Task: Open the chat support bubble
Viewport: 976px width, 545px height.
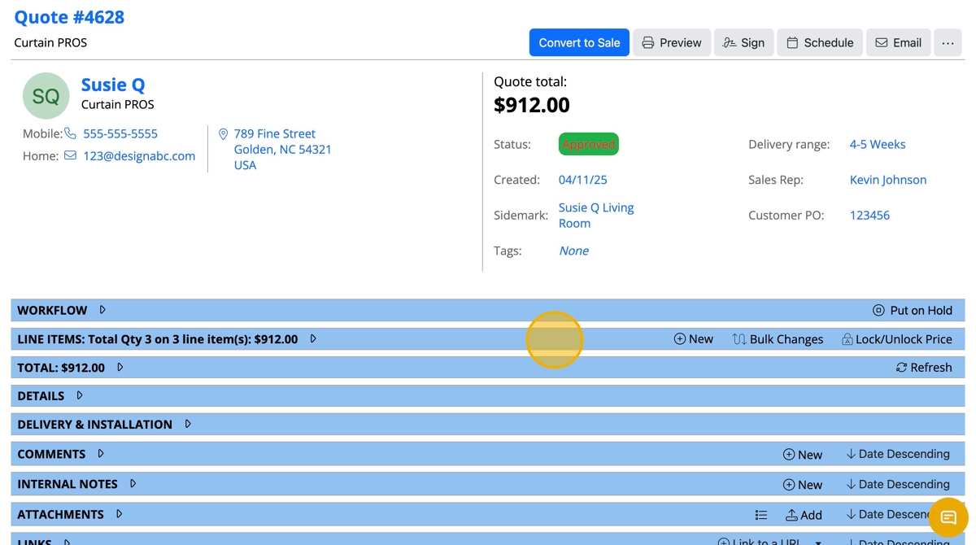Action: tap(948, 517)
